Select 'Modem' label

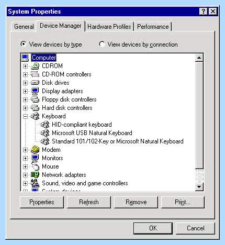[x=51, y=150]
